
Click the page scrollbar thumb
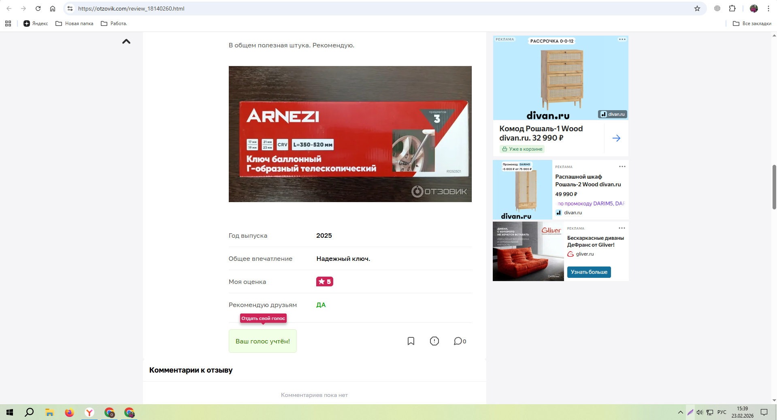[x=774, y=187]
